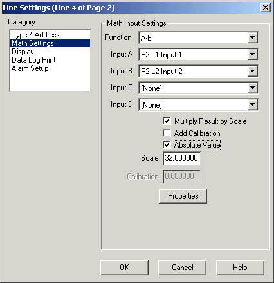
Task: Open the Function dropdown arrow
Action: coord(252,37)
